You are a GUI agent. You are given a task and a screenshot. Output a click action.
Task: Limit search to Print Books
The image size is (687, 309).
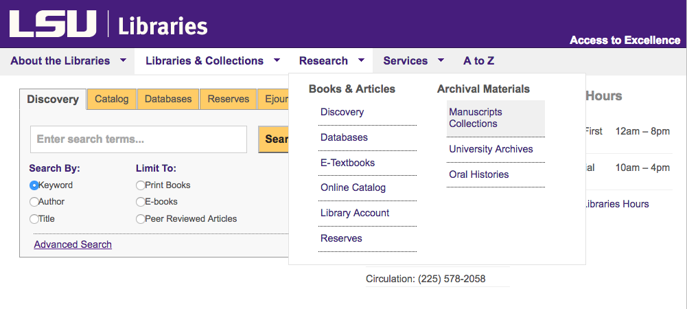coord(140,185)
